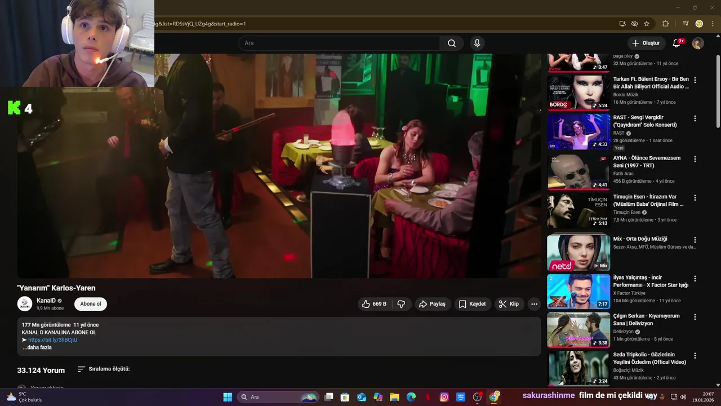Open Chrome profile avatar
The width and height of the screenshot is (721, 406).
[x=699, y=24]
